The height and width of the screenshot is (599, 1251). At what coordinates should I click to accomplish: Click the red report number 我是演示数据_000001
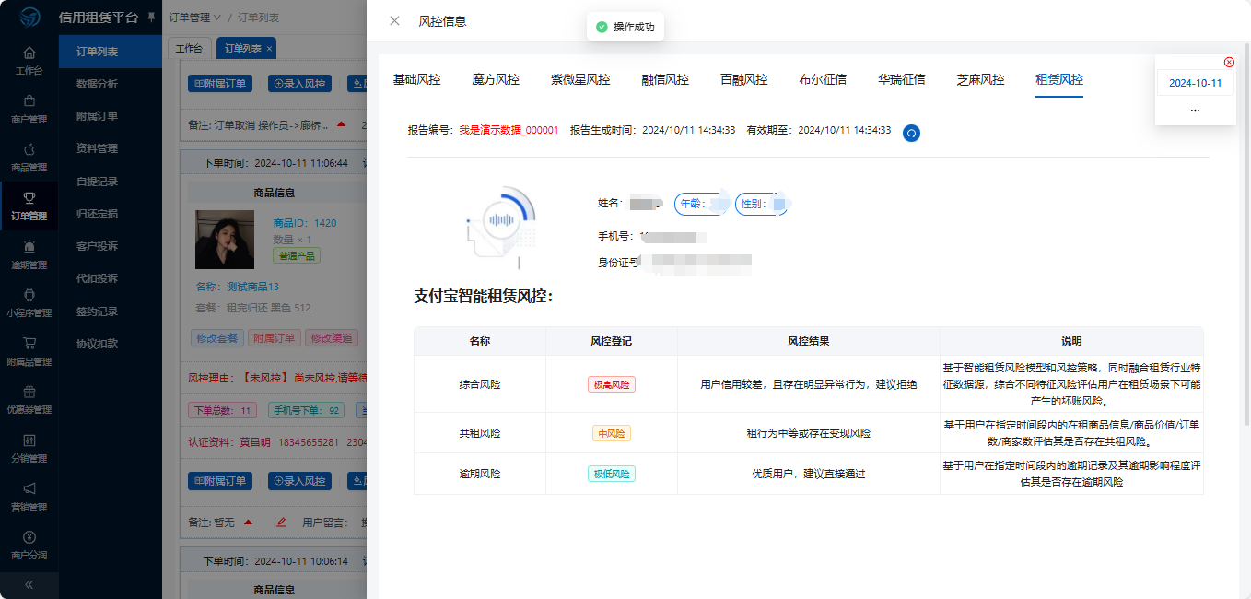click(509, 131)
